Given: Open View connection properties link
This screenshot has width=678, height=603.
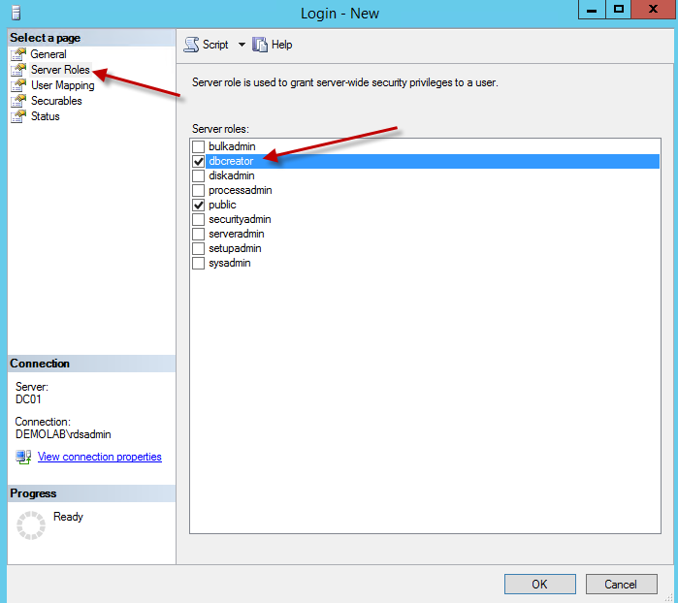Looking at the screenshot, I should (99, 457).
